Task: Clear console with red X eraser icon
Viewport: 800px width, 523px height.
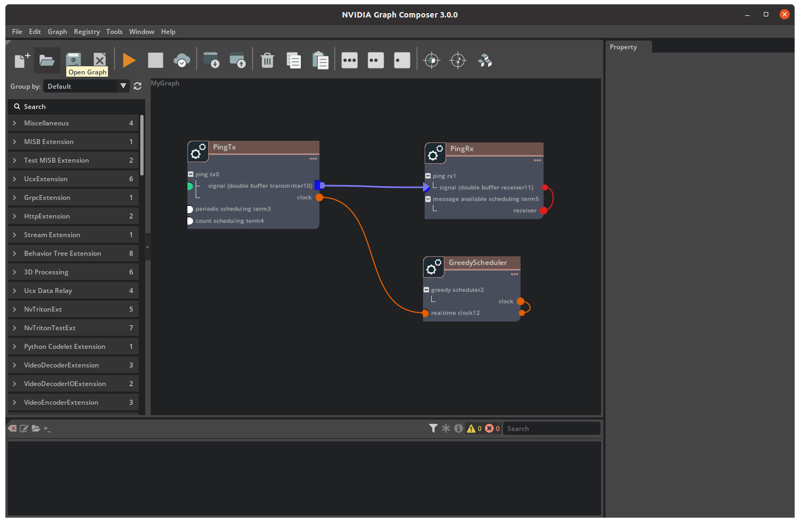Action: (x=12, y=428)
